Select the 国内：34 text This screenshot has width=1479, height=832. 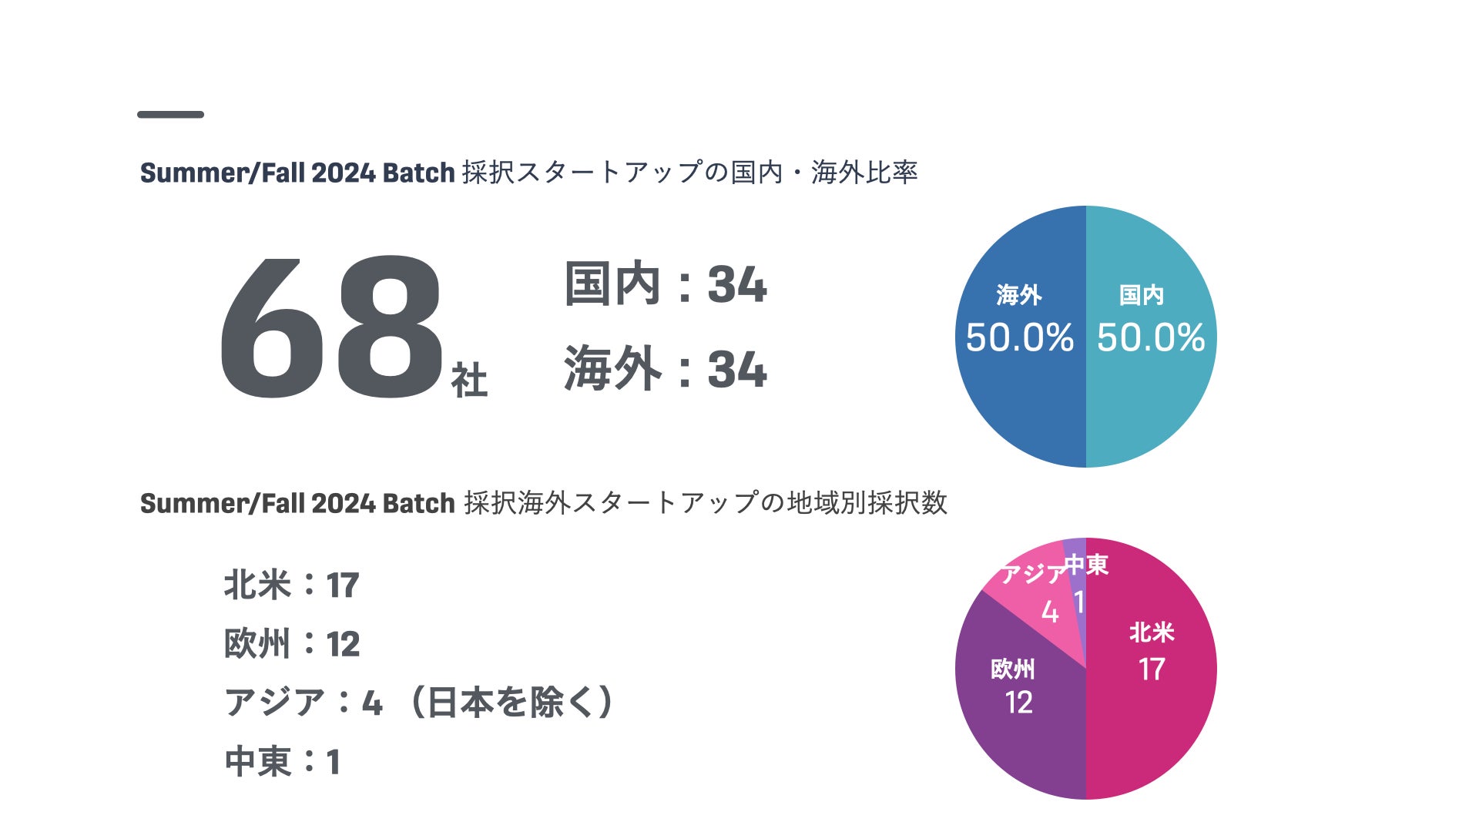pyautogui.click(x=666, y=284)
